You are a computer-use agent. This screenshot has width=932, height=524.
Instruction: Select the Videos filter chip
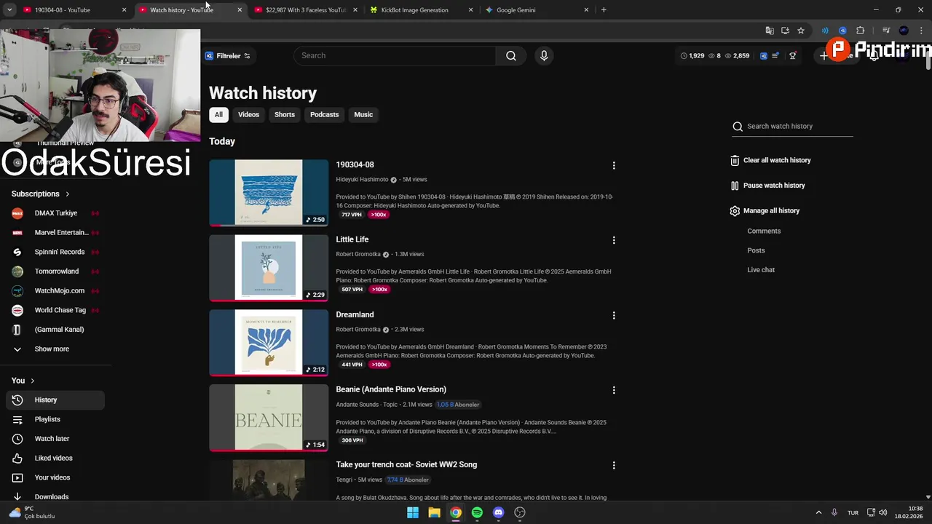click(x=248, y=115)
